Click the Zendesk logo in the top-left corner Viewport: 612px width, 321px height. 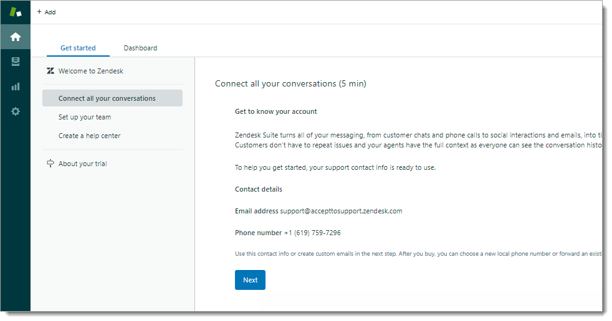point(16,12)
